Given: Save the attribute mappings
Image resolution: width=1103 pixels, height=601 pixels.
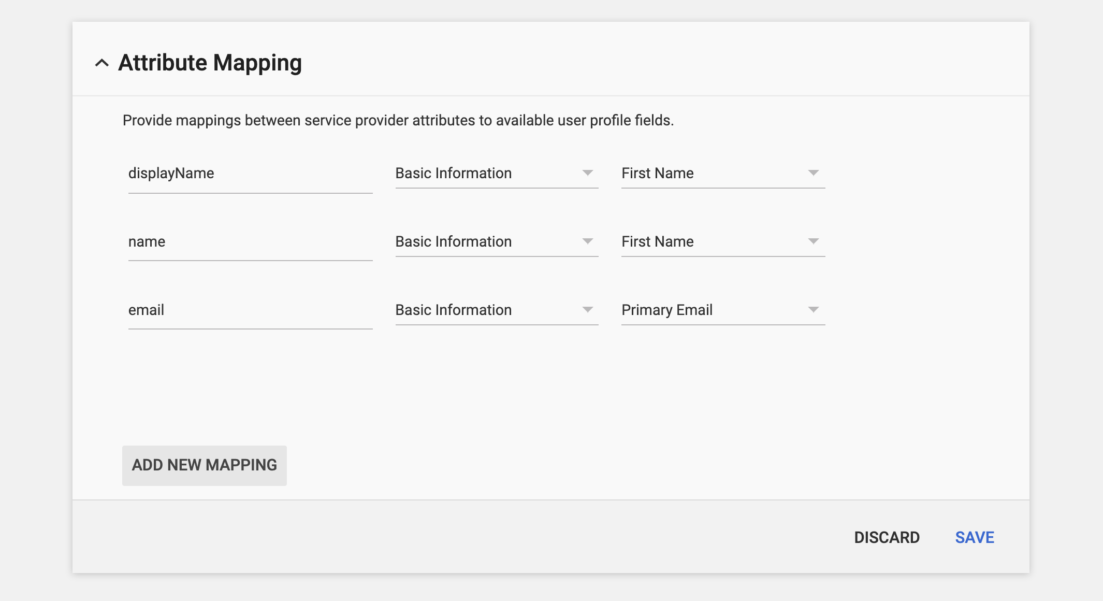Looking at the screenshot, I should [974, 537].
